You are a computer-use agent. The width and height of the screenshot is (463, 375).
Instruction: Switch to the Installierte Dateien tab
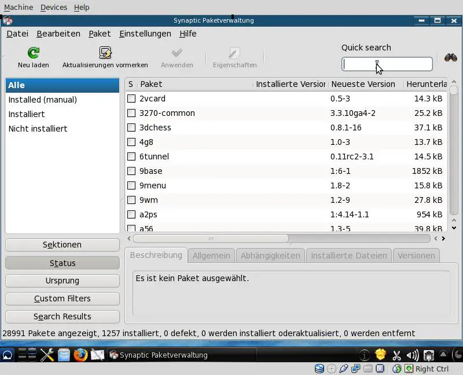(x=349, y=256)
